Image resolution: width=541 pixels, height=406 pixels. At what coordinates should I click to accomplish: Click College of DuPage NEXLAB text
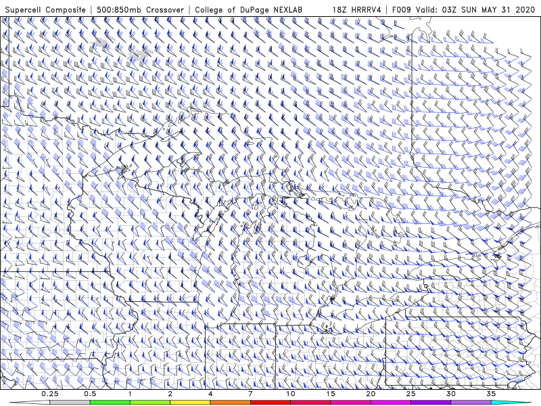pos(248,9)
